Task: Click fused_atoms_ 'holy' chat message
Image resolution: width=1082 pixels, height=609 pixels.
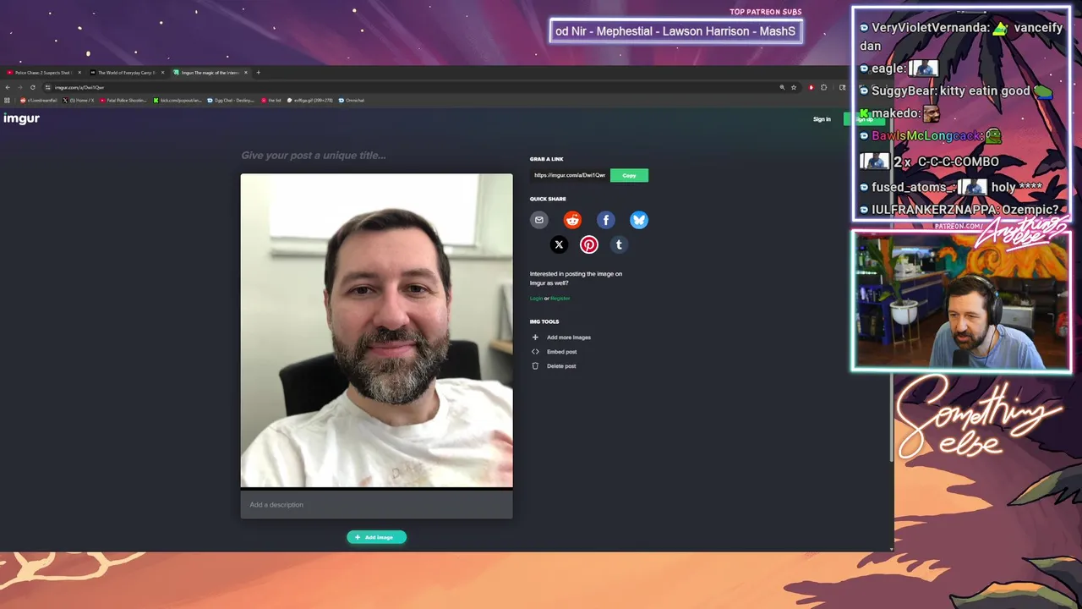Action: [950, 187]
